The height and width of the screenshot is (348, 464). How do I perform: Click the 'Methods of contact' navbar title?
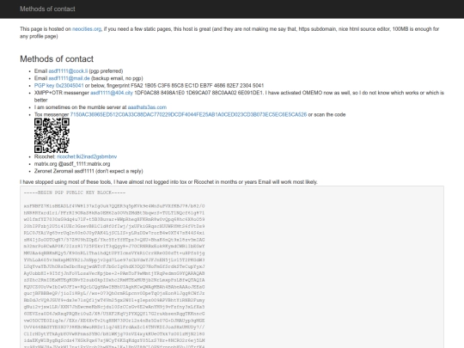(47, 9)
